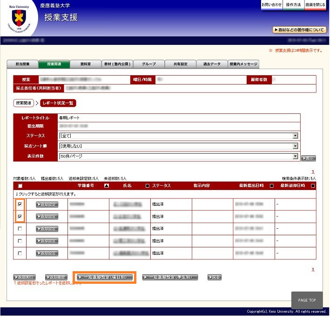
Task: Select the 過去データ tab
Action: click(212, 64)
